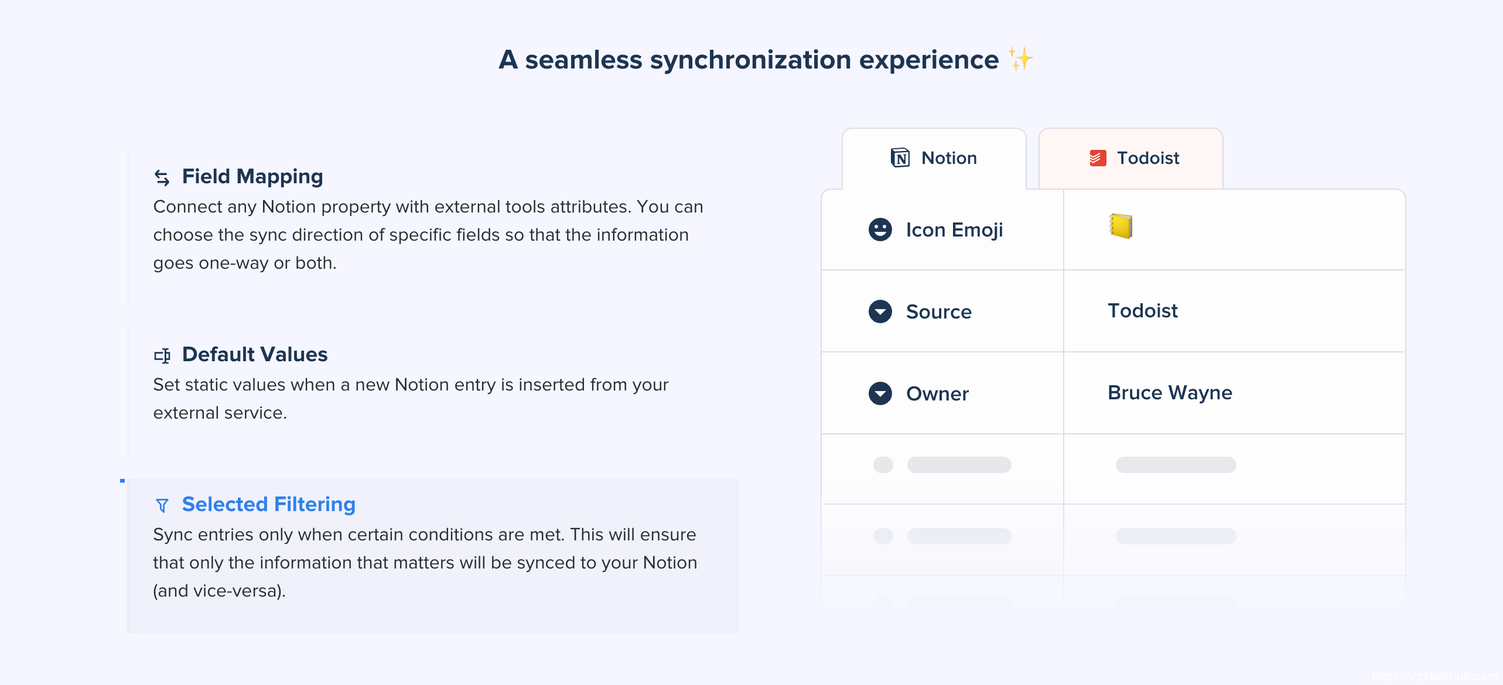Click the Notion logo icon
This screenshot has height=685, width=1503.
pyautogui.click(x=900, y=158)
